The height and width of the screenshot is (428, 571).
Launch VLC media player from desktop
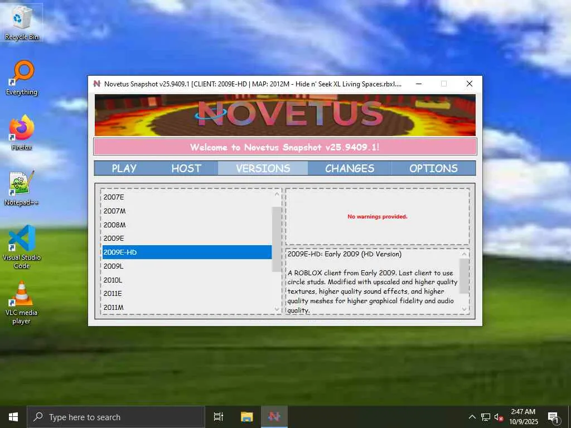tap(22, 303)
